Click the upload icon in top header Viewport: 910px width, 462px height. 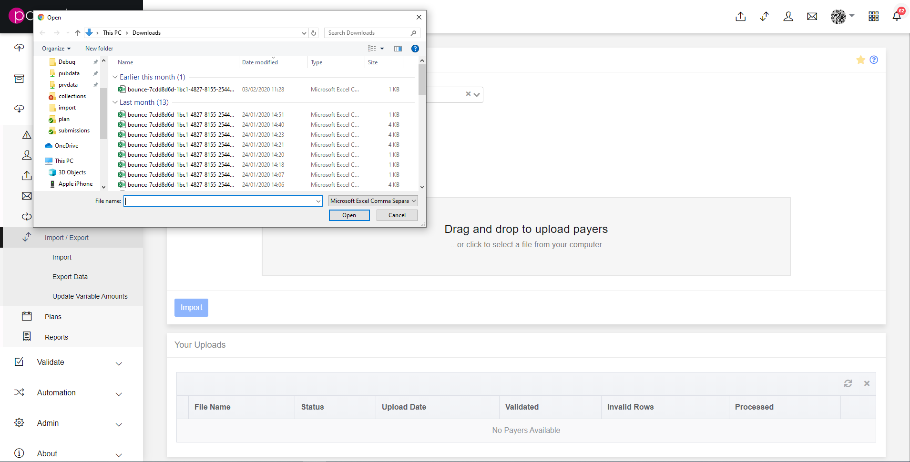click(740, 17)
